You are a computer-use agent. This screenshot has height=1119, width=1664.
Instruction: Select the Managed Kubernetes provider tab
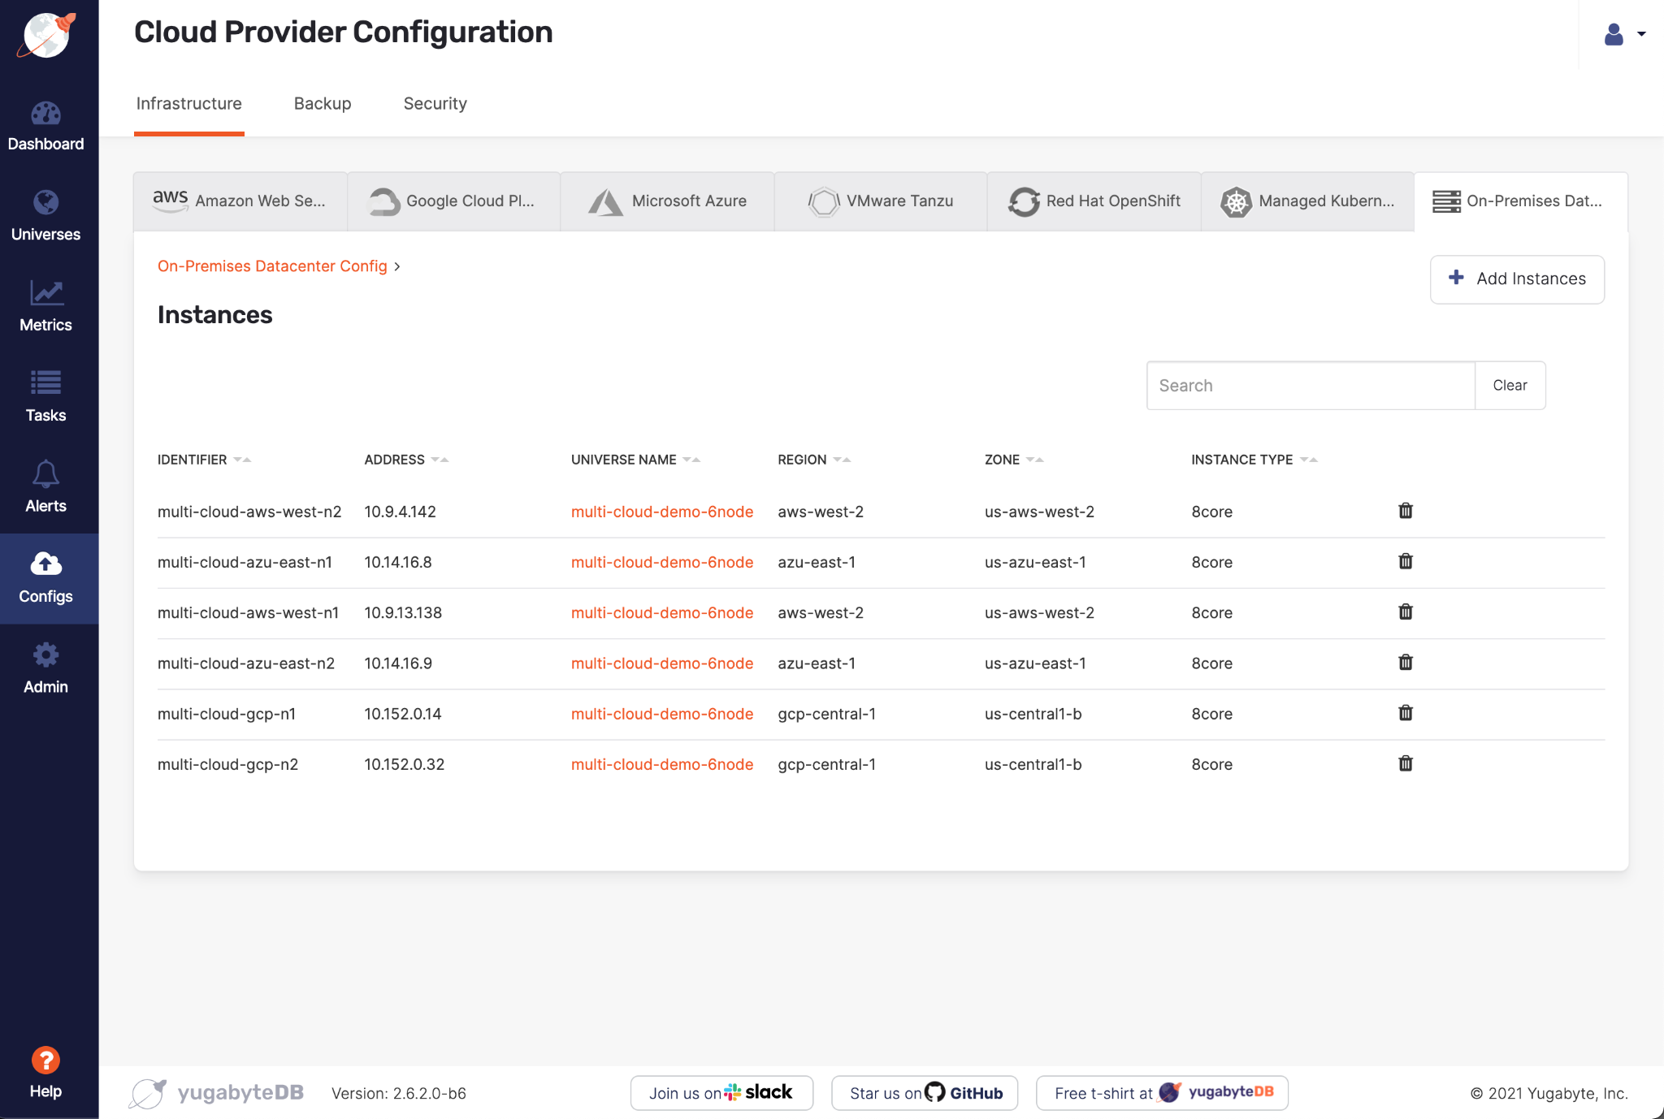(x=1307, y=201)
